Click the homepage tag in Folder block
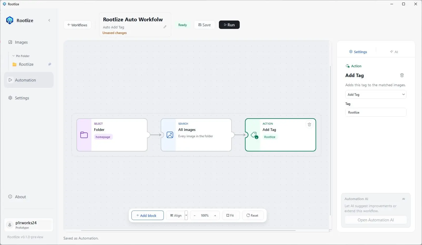The image size is (422, 245). (x=103, y=137)
